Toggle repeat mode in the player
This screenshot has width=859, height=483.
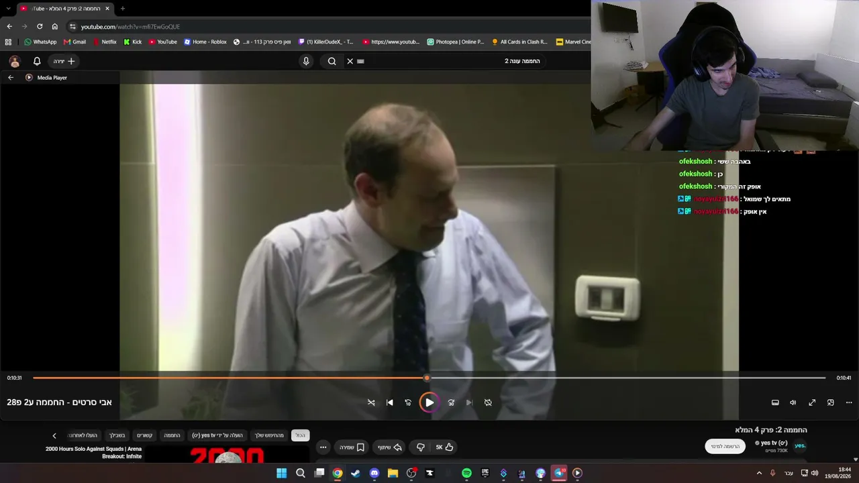point(488,402)
